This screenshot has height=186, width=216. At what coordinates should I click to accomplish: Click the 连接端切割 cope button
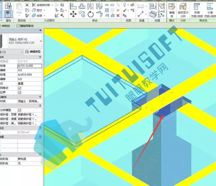click(x=41, y=5)
